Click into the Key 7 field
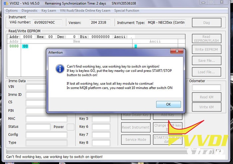Viewport: 233px width, 164px height. pos(101,135)
